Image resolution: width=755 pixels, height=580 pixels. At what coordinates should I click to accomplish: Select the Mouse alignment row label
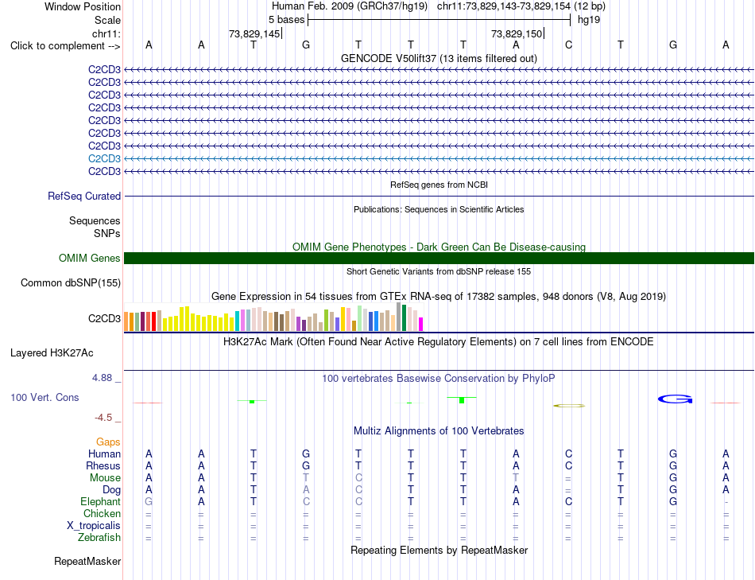[105, 478]
